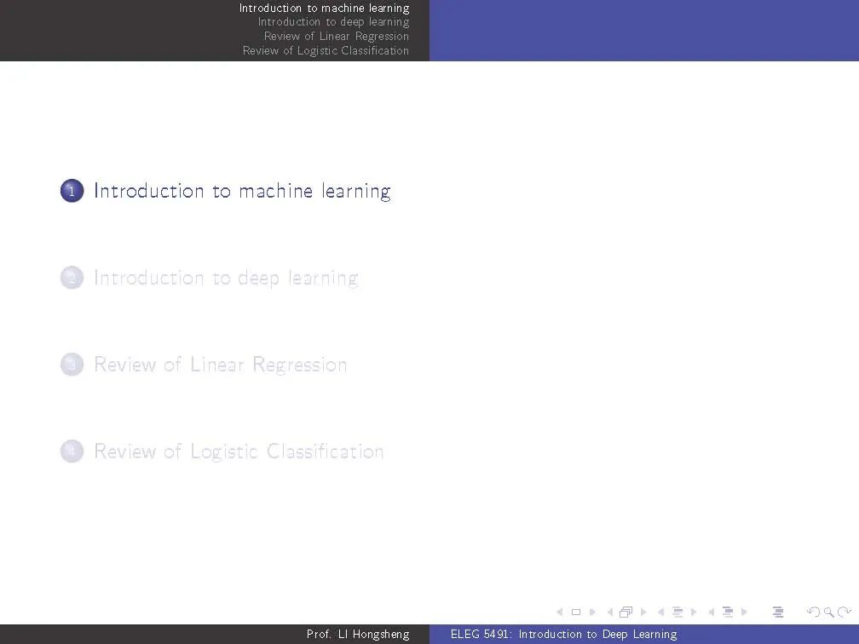Click the stacked frames navigation icon

[626, 612]
